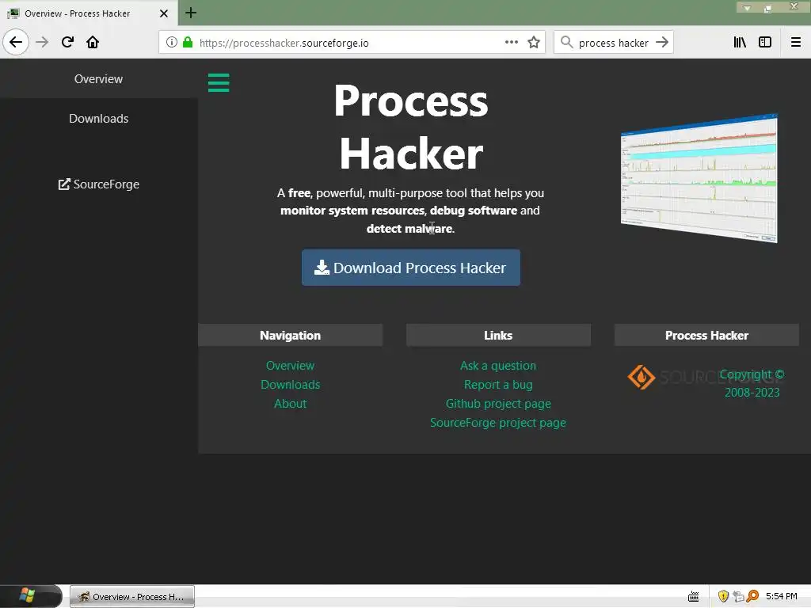Click the green padlock security icon
This screenshot has height=608, width=811.
click(188, 43)
